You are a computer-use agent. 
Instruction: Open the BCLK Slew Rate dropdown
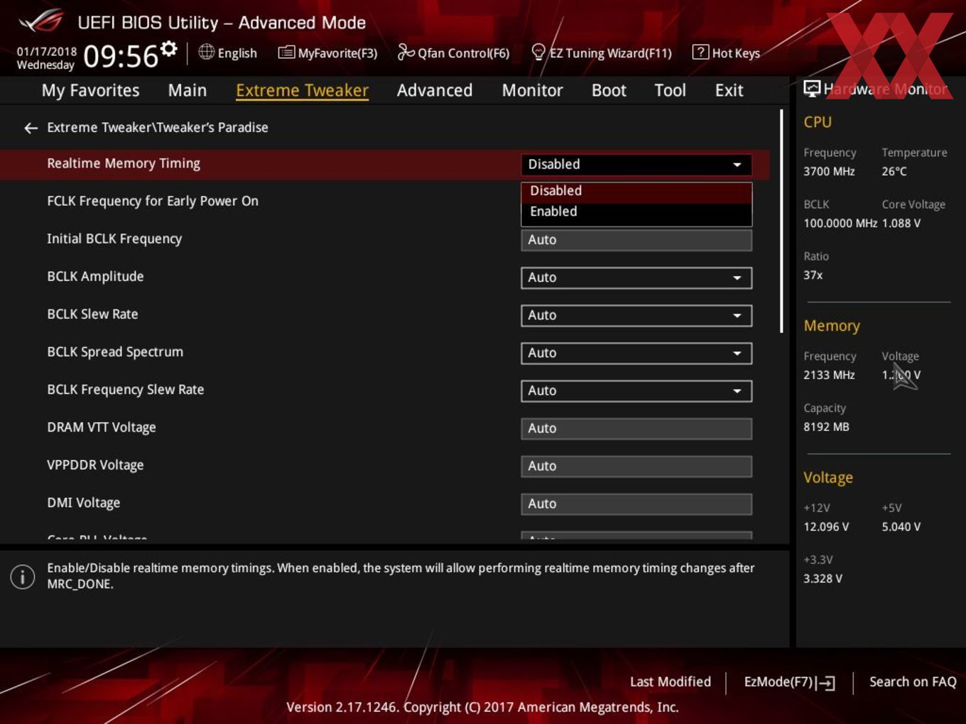[636, 315]
